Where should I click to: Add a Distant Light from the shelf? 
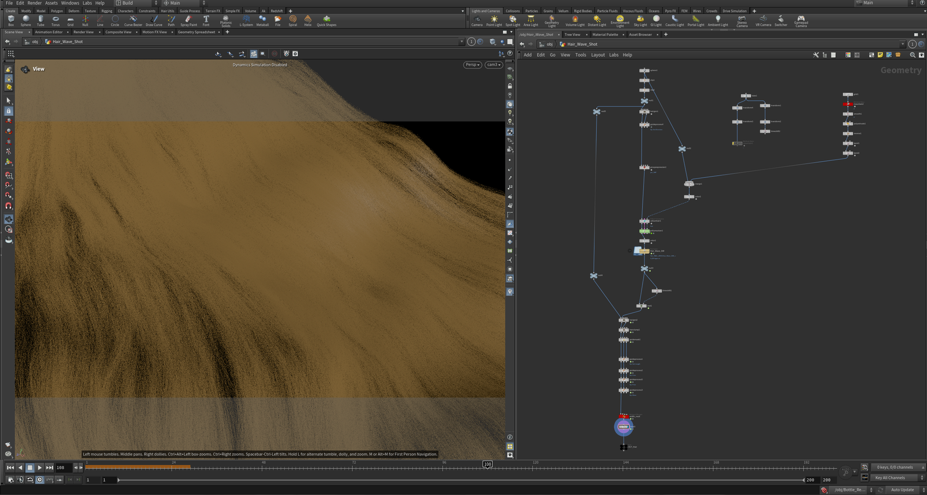pos(597,21)
